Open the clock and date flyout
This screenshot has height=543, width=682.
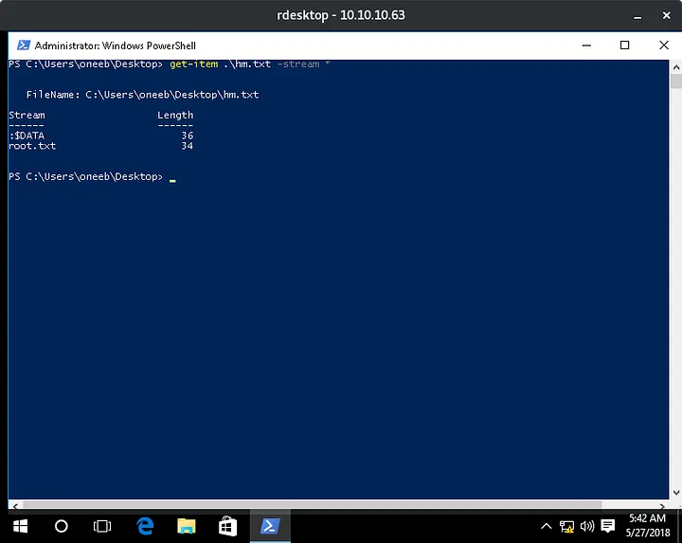646,526
